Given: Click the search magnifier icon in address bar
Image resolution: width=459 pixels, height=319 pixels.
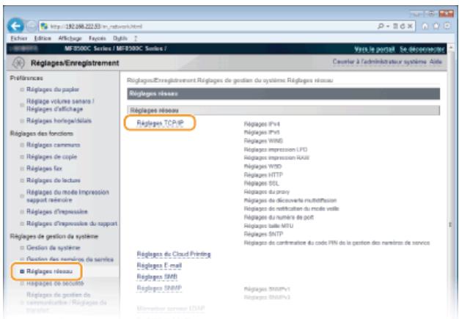Looking at the screenshot, I should tap(381, 26).
